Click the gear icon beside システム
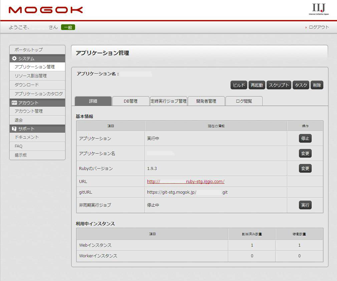The image size is (337, 281). coord(14,59)
